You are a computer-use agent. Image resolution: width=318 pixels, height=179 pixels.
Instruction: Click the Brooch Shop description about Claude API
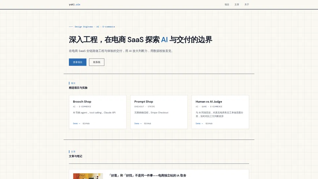(94, 112)
